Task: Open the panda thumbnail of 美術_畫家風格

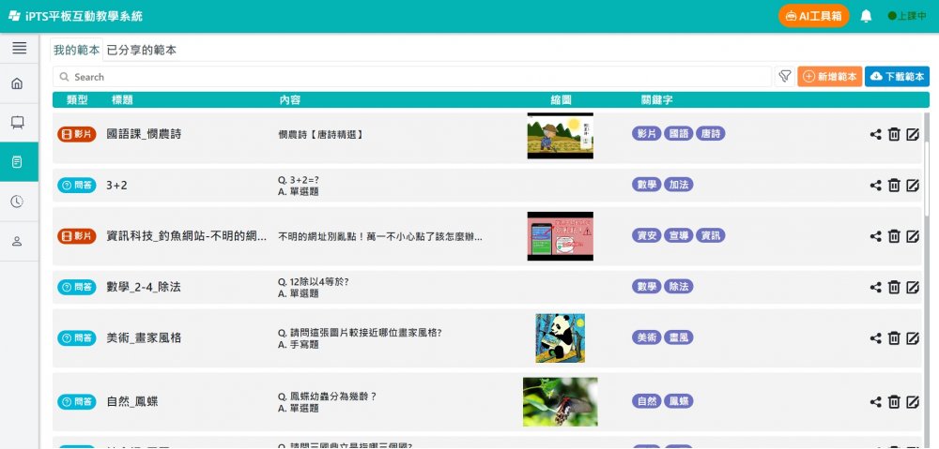Action: click(560, 338)
